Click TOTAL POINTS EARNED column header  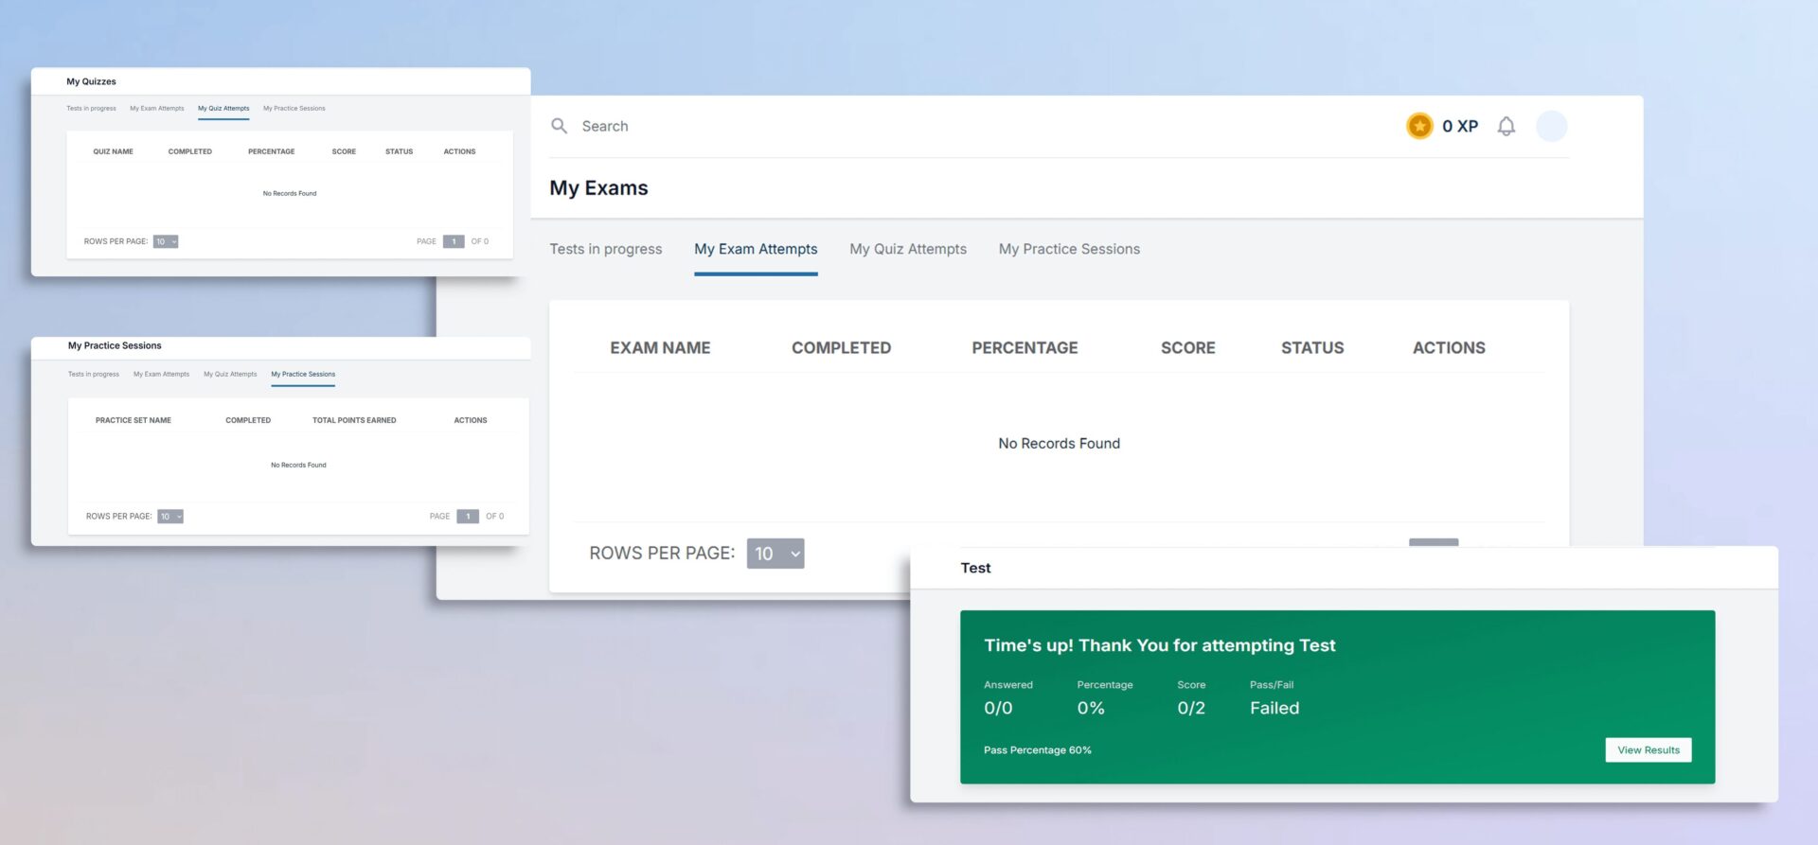(354, 420)
